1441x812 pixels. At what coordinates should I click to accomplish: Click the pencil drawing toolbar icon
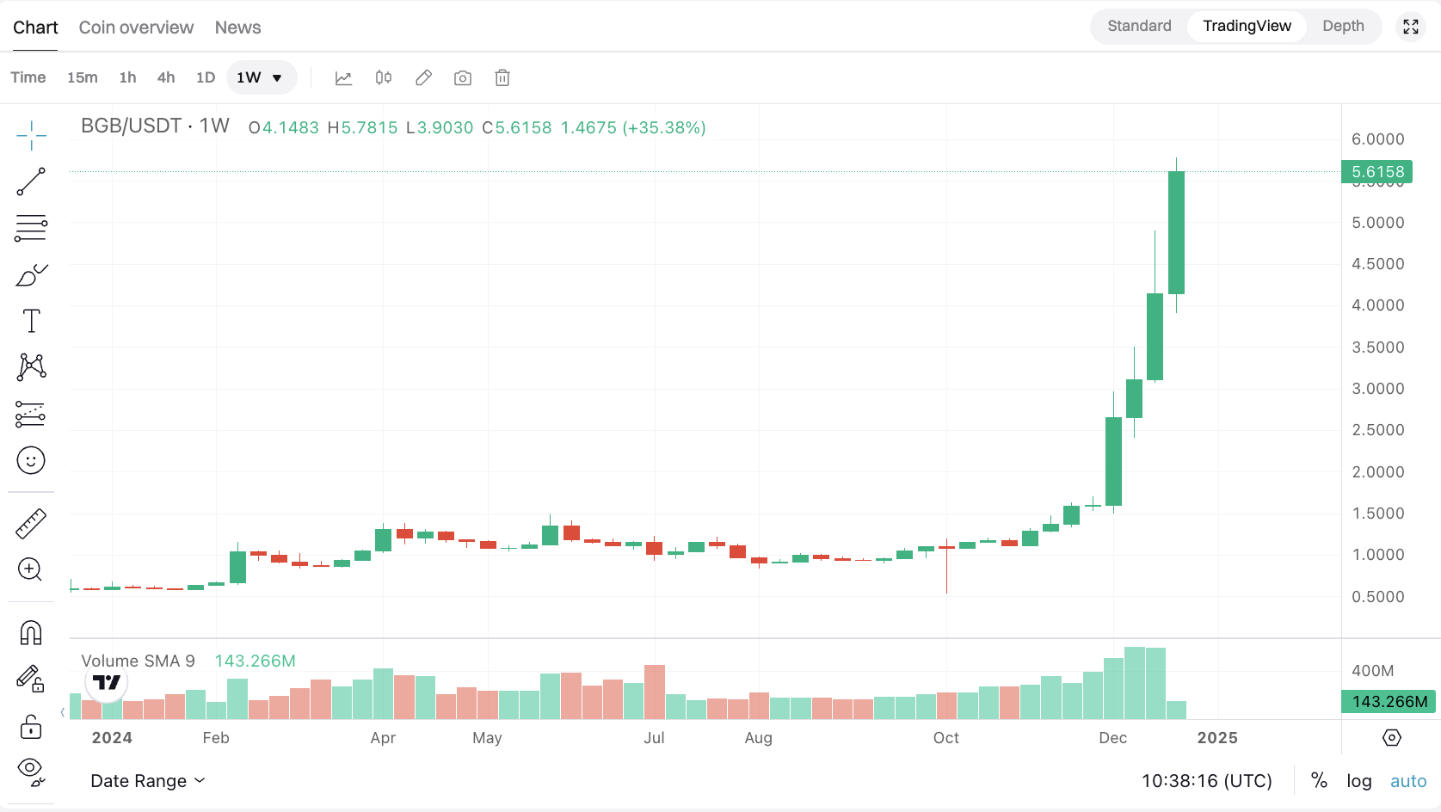coord(423,78)
